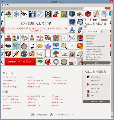Focus the search text field

click(x=94, y=8)
